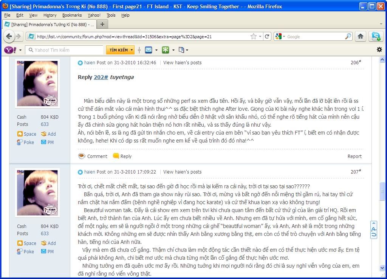
Task: Click the green asterisk toolbar icon
Action: click(x=166, y=50)
